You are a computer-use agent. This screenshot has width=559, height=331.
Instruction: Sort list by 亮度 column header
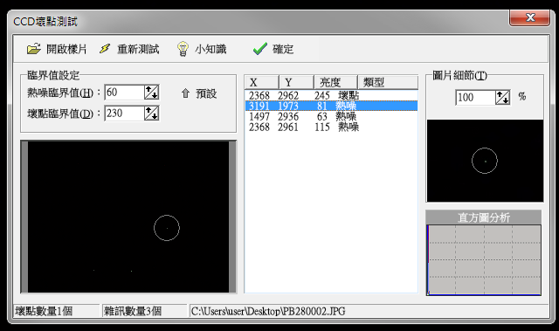pos(335,82)
